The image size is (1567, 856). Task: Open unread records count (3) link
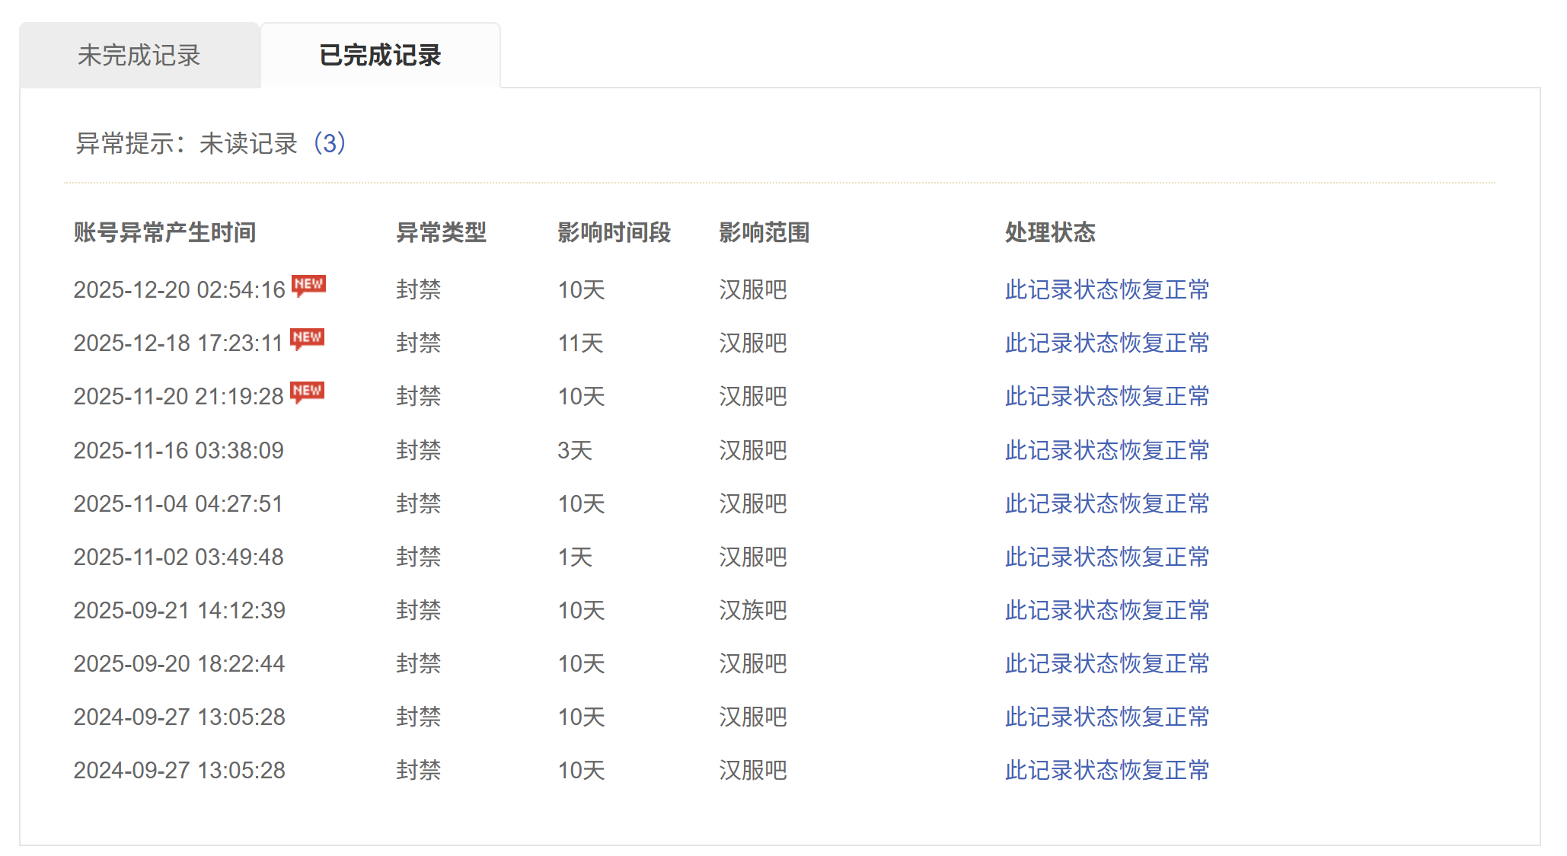point(330,143)
